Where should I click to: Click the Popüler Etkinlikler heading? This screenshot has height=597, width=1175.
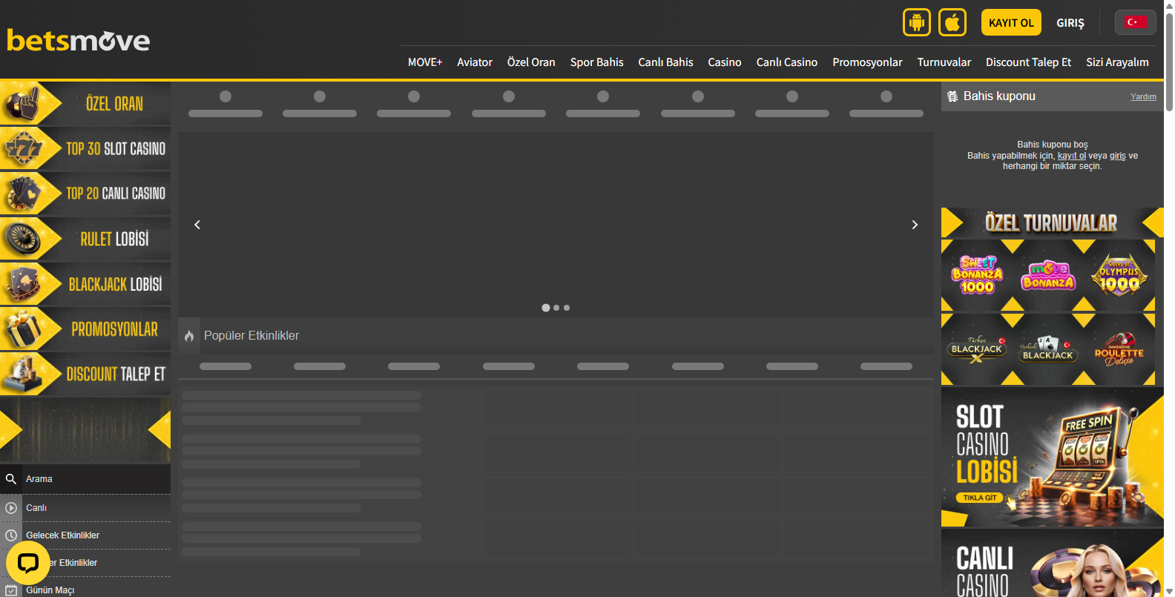251,336
